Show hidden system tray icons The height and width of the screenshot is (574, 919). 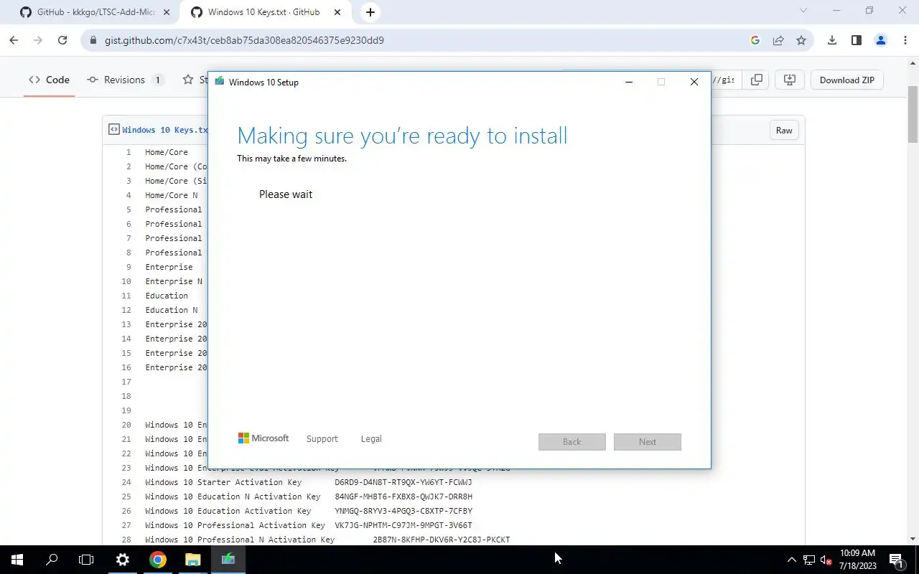coord(792,560)
